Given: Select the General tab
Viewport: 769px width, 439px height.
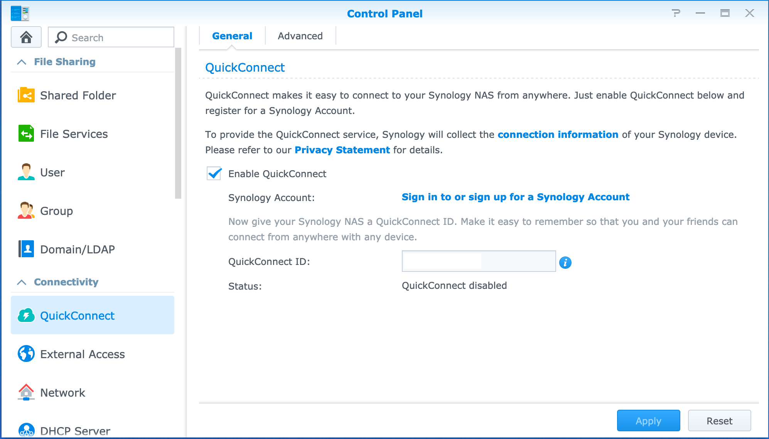Looking at the screenshot, I should 232,36.
